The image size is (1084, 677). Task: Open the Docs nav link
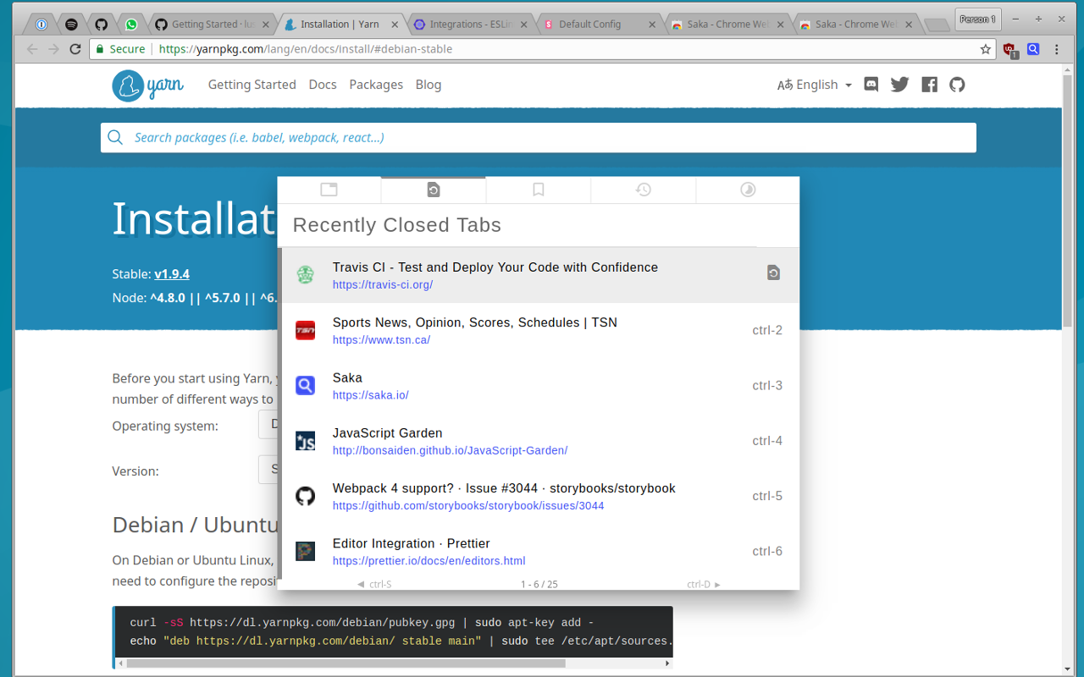[323, 85]
